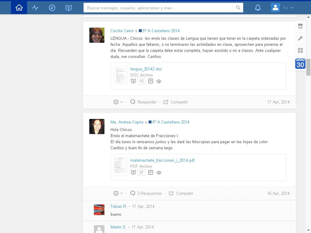
Task: View the 3 Respuestas on Andrea's post
Action: tap(146, 193)
